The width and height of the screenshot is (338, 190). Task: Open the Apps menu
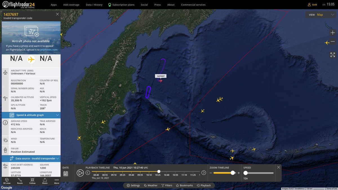click(54, 5)
